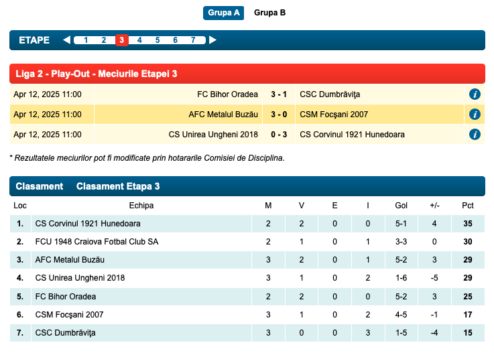Click 25 points for FC Bihor Oradea
Viewport: 494px width, 359px height.
[x=468, y=297]
